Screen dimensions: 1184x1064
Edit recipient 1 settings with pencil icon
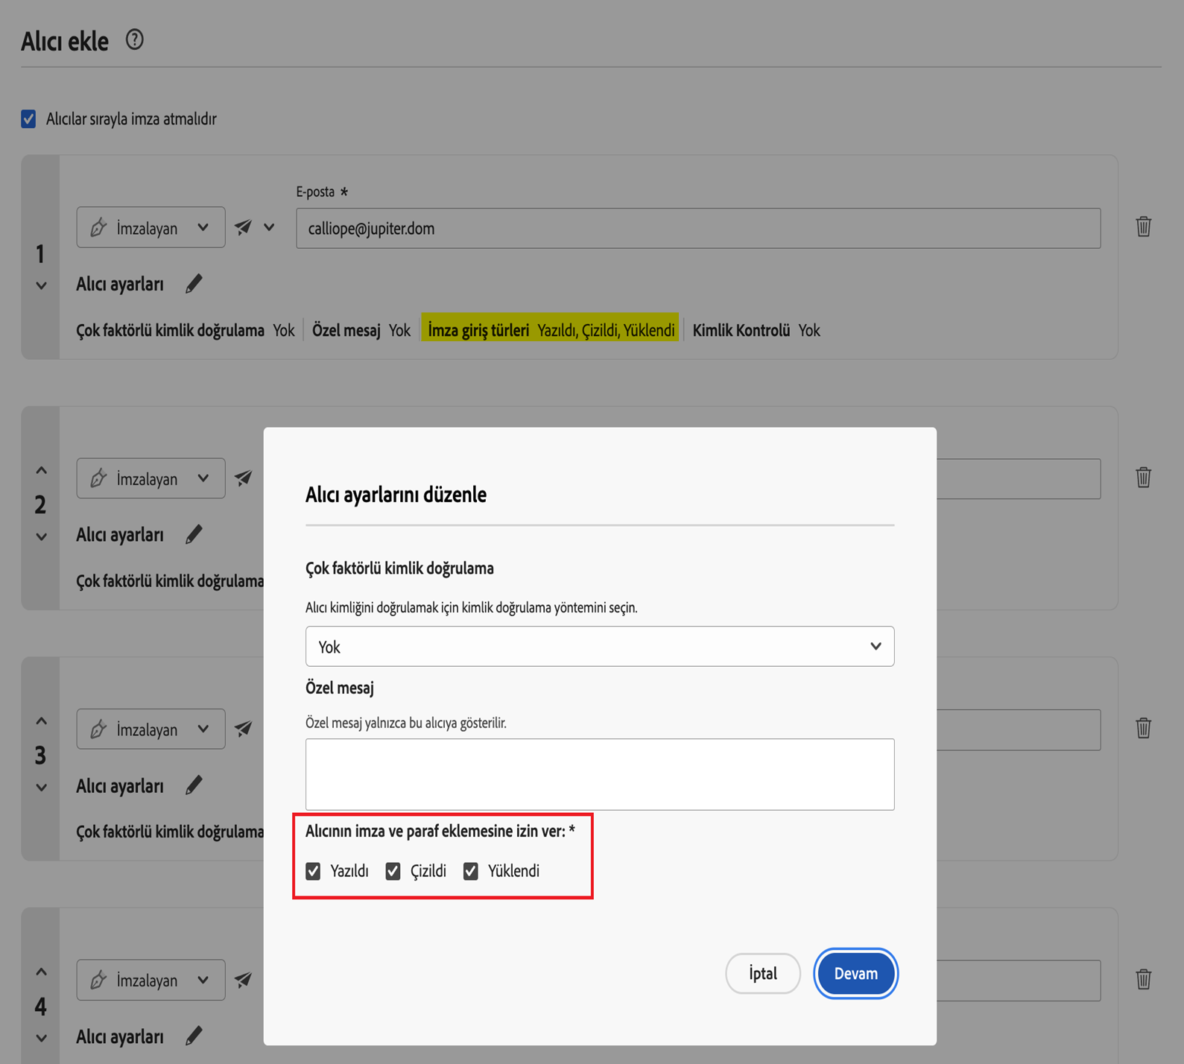(194, 284)
